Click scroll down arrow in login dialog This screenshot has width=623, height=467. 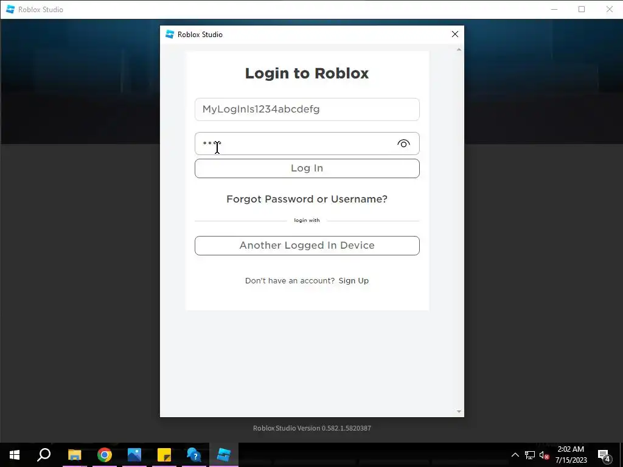pos(459,412)
